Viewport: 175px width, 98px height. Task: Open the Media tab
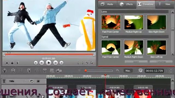pos(107,4)
